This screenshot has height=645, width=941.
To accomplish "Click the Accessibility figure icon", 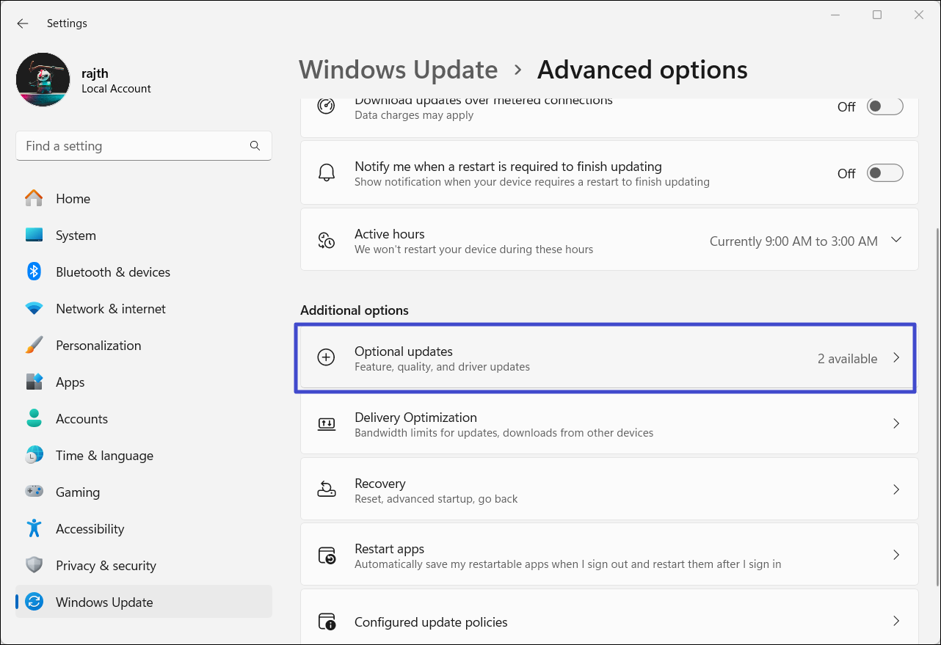I will (x=34, y=529).
